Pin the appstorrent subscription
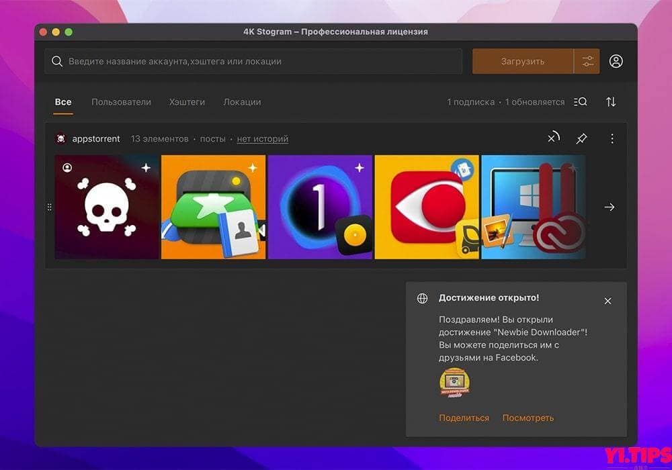This screenshot has height=470, width=672. click(581, 138)
